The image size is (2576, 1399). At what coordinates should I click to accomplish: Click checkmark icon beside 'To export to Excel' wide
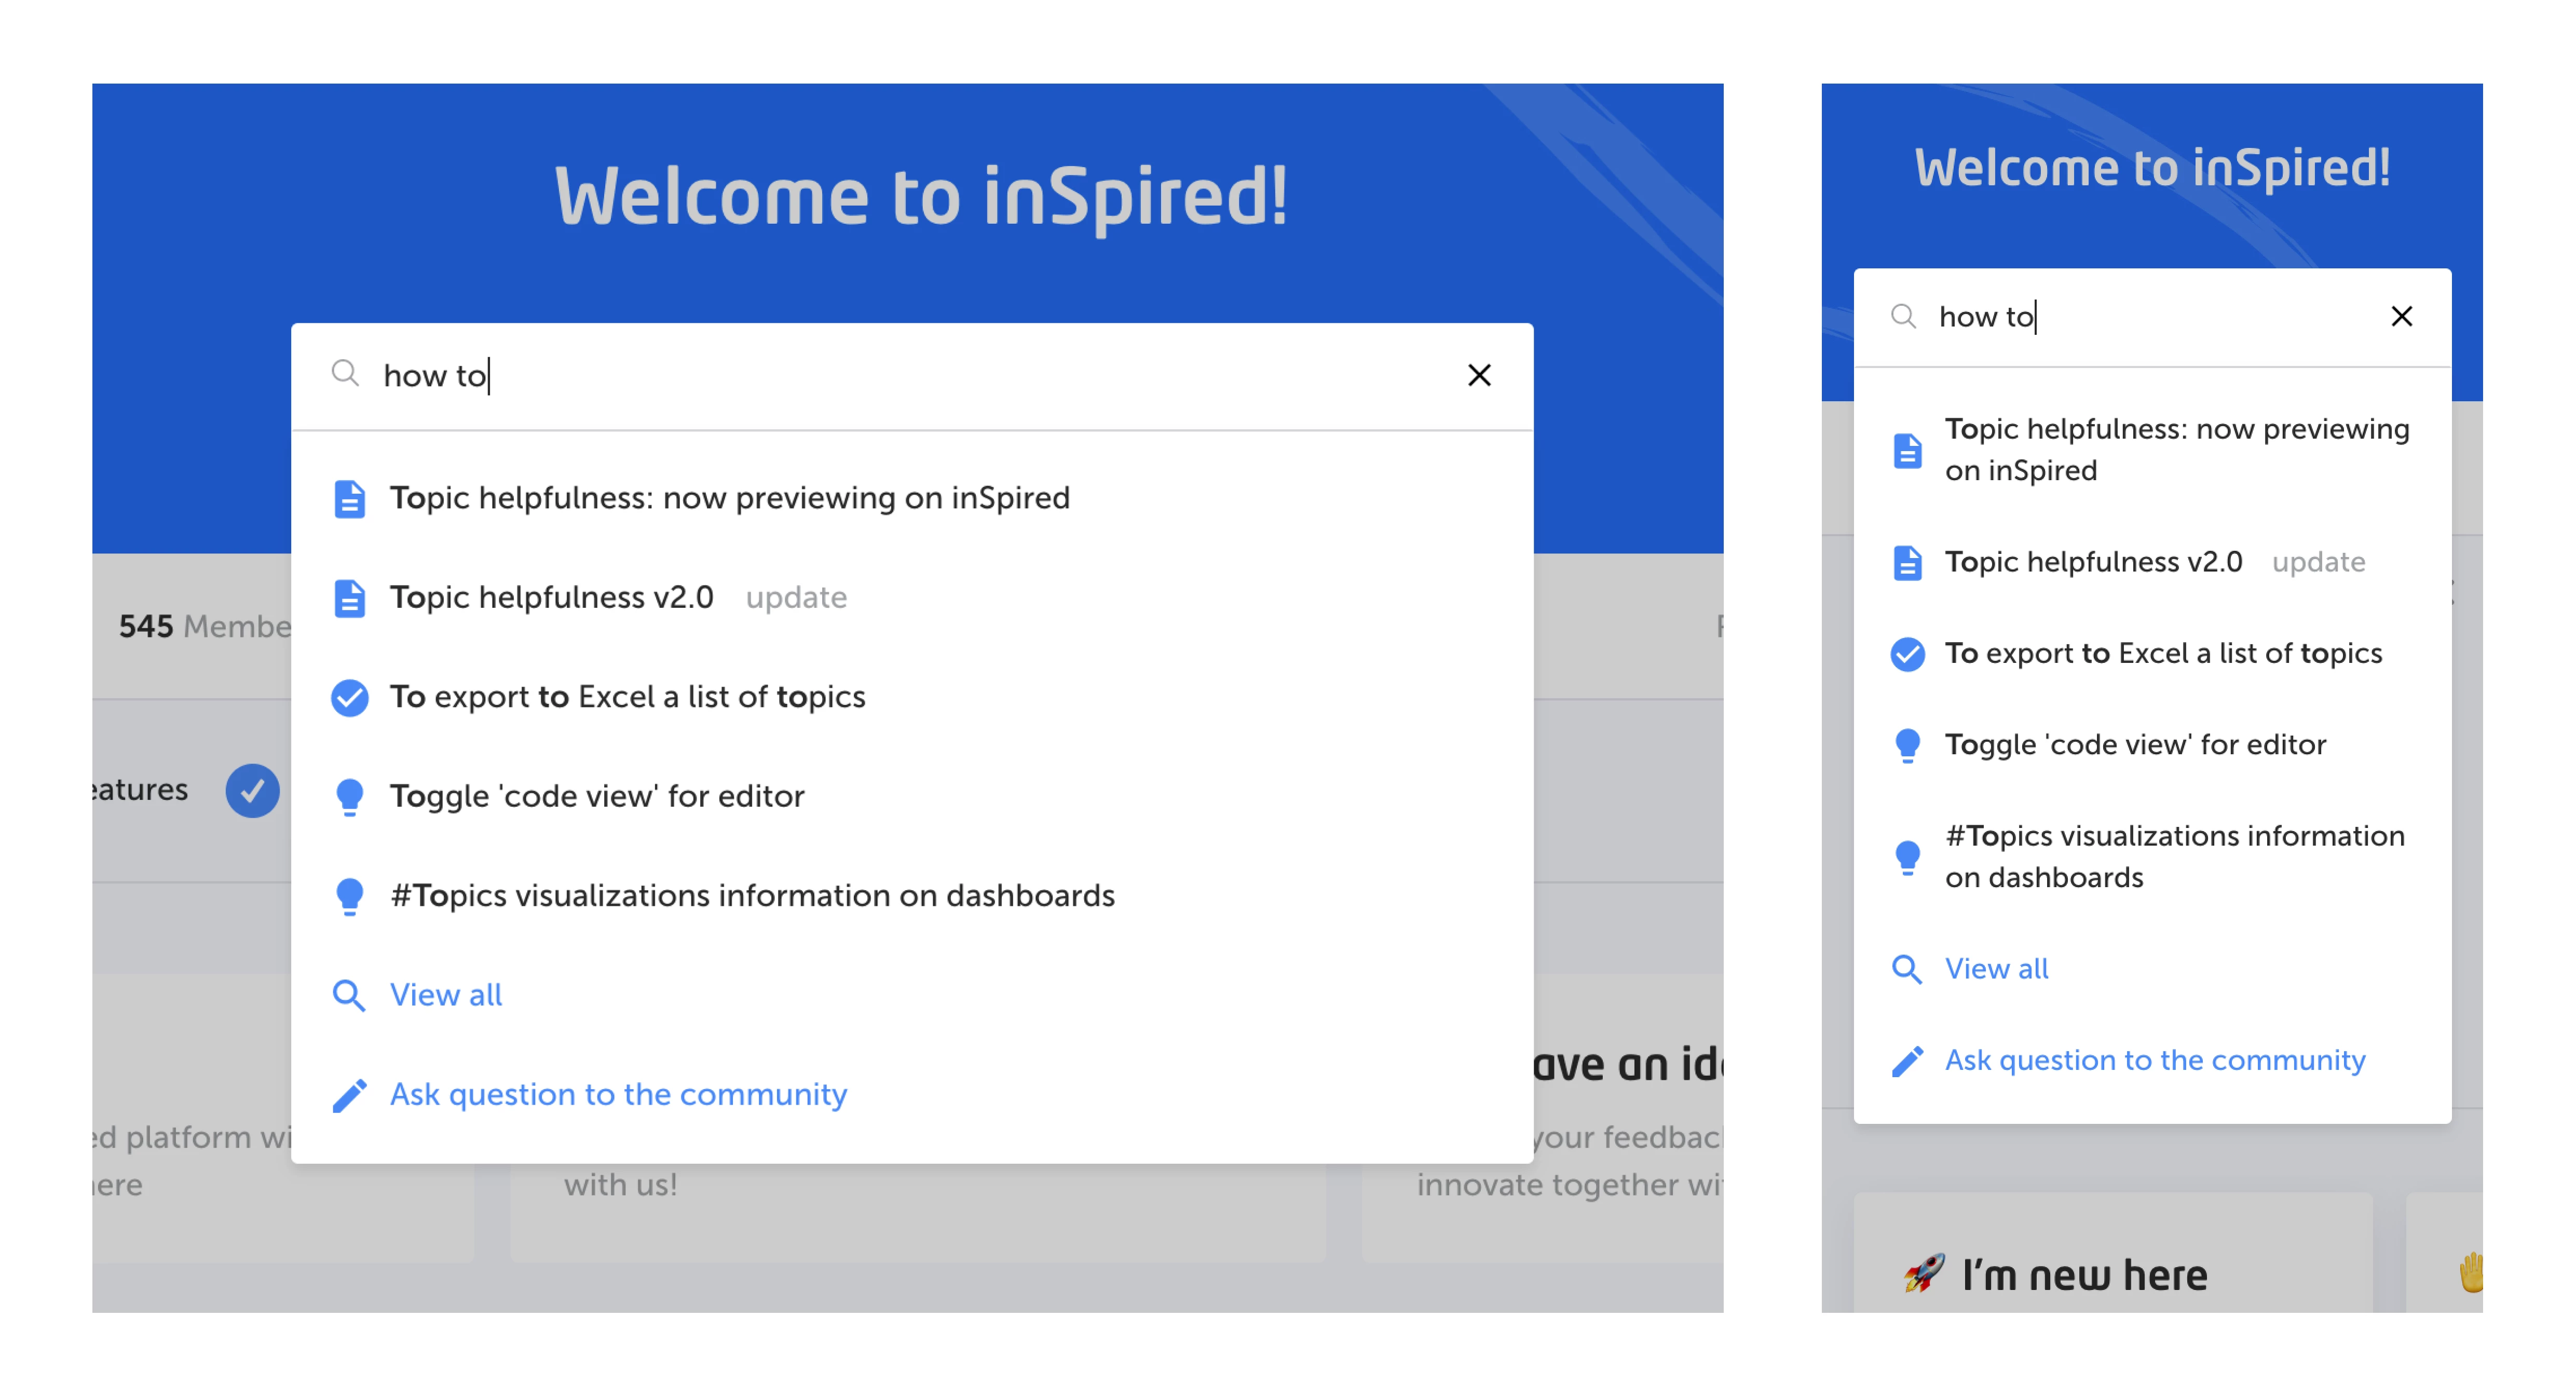[349, 697]
